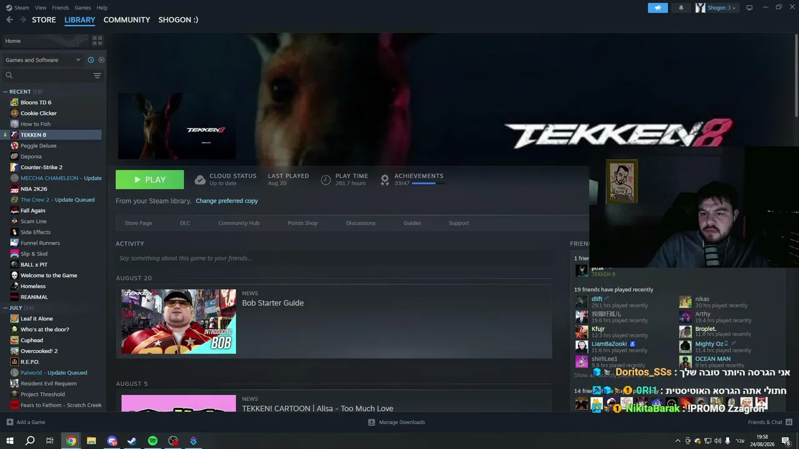Image resolution: width=799 pixels, height=449 pixels.
Task: Toggle the ready-to-play games filter
Action: 101,60
